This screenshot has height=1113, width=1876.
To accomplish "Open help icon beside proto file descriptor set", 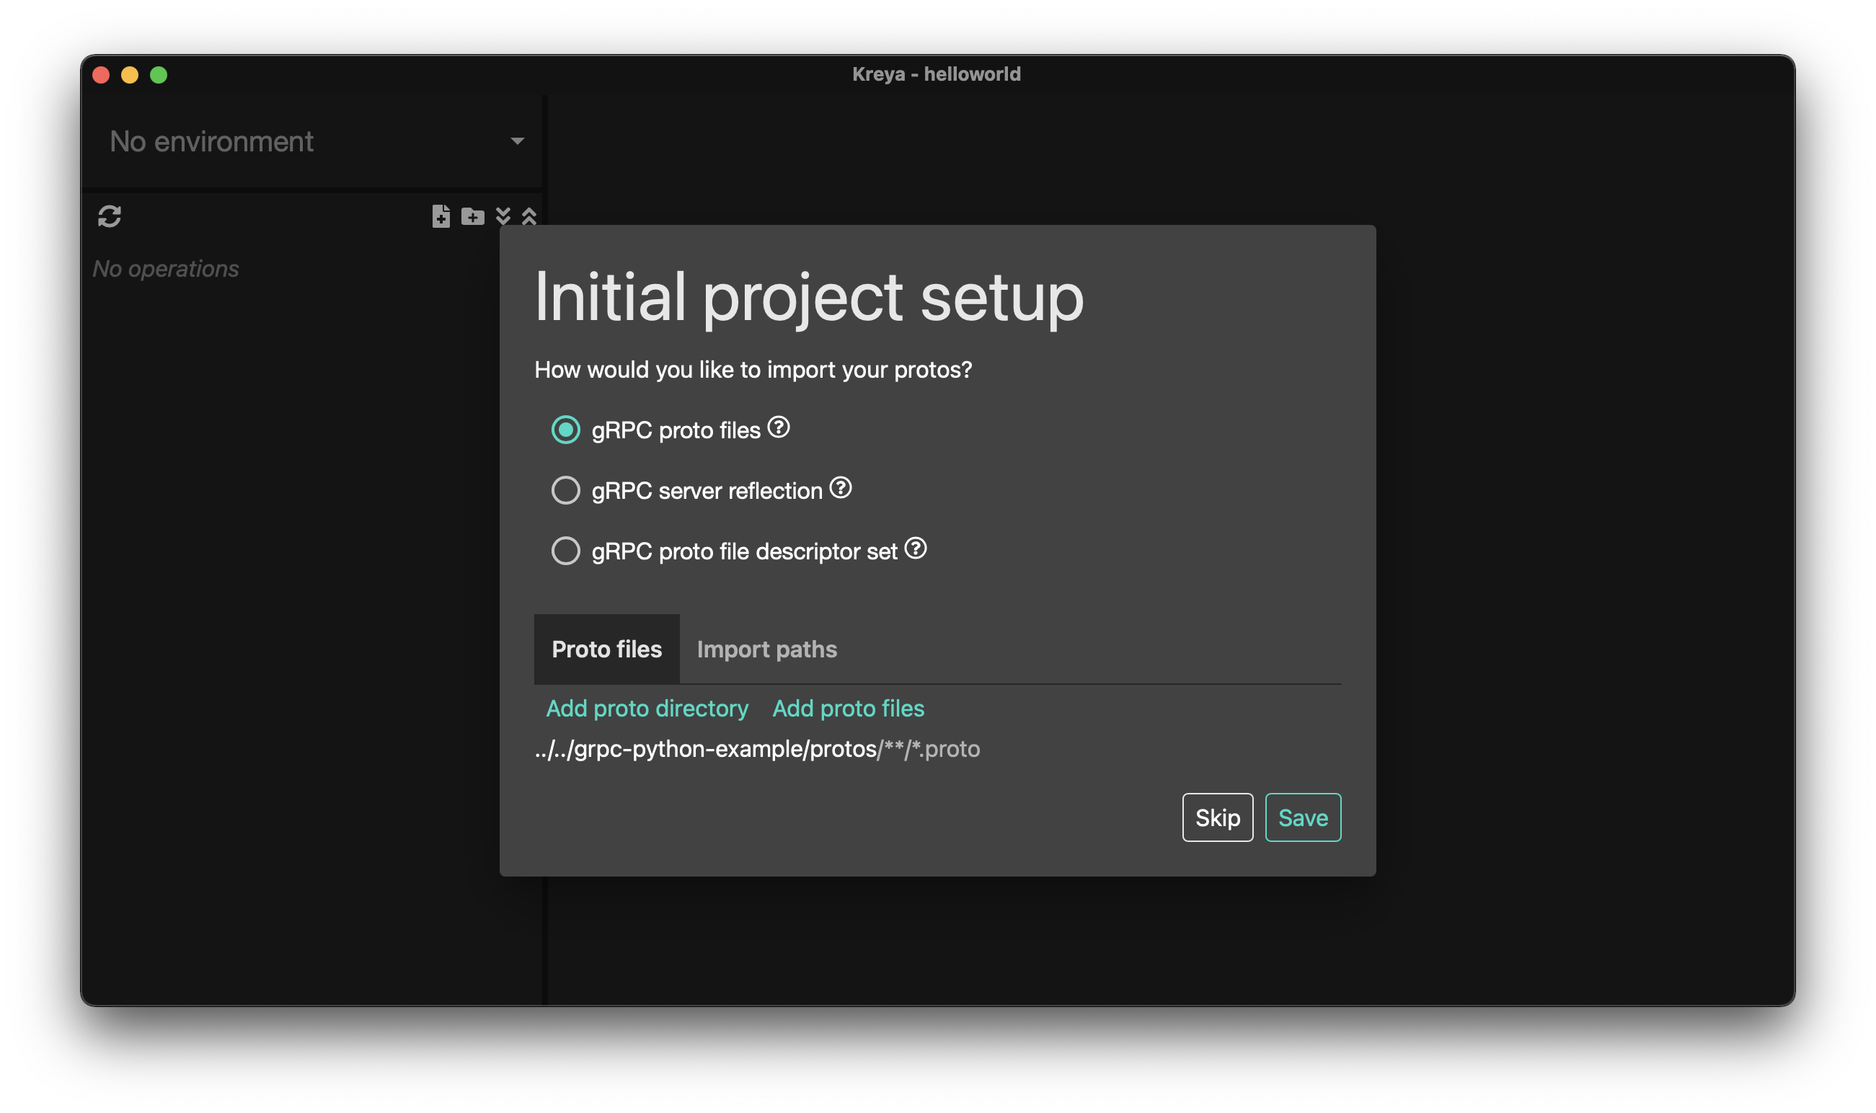I will 915,549.
